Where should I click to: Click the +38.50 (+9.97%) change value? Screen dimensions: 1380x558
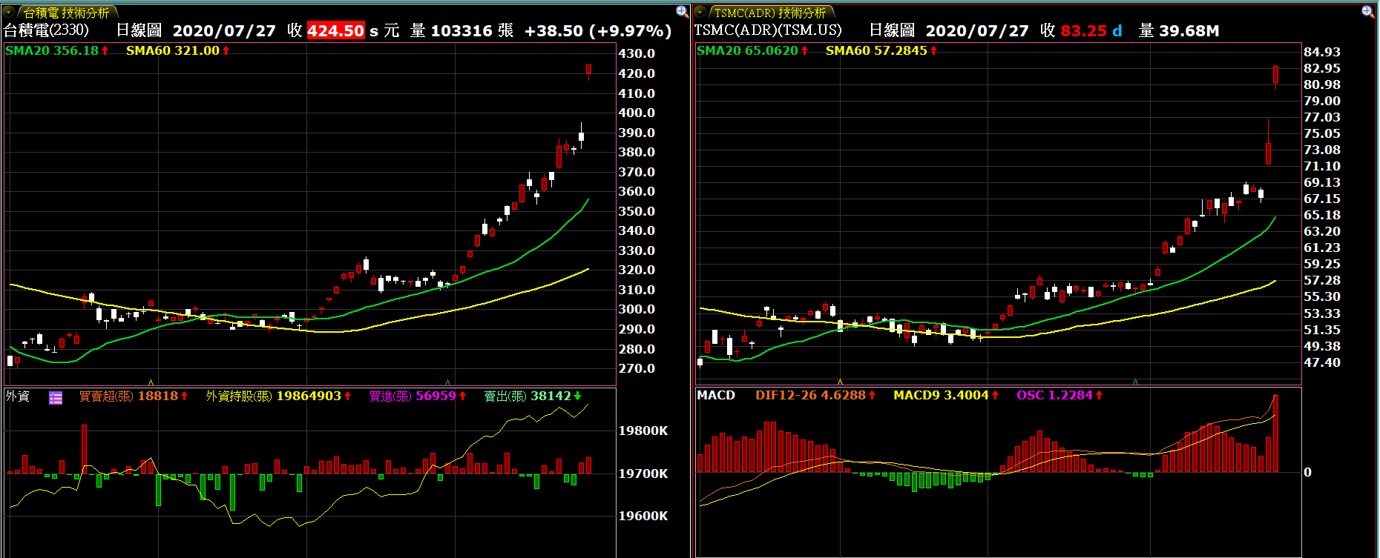click(598, 30)
